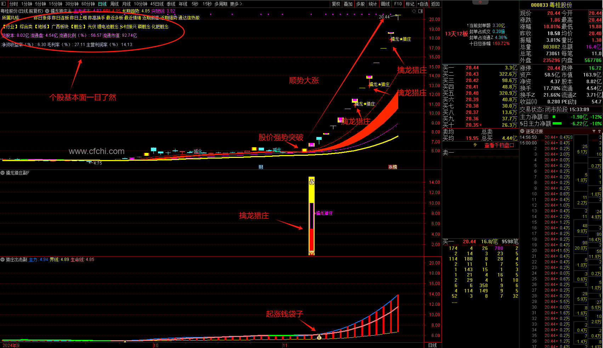Screen dimensions: 603x348
Task: Click the 财 finance marker on chart
Action: pyautogui.click(x=261, y=167)
